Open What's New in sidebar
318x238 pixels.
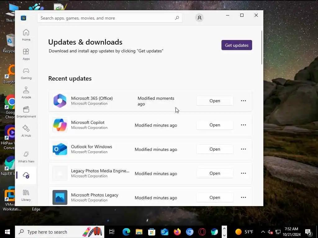[x=26, y=157]
